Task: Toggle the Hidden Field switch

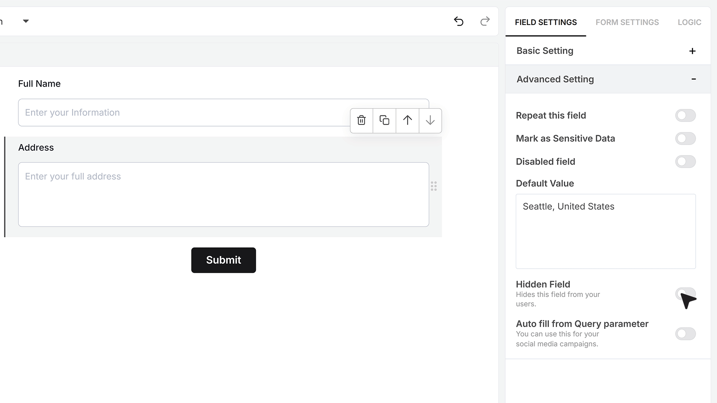Action: click(685, 294)
